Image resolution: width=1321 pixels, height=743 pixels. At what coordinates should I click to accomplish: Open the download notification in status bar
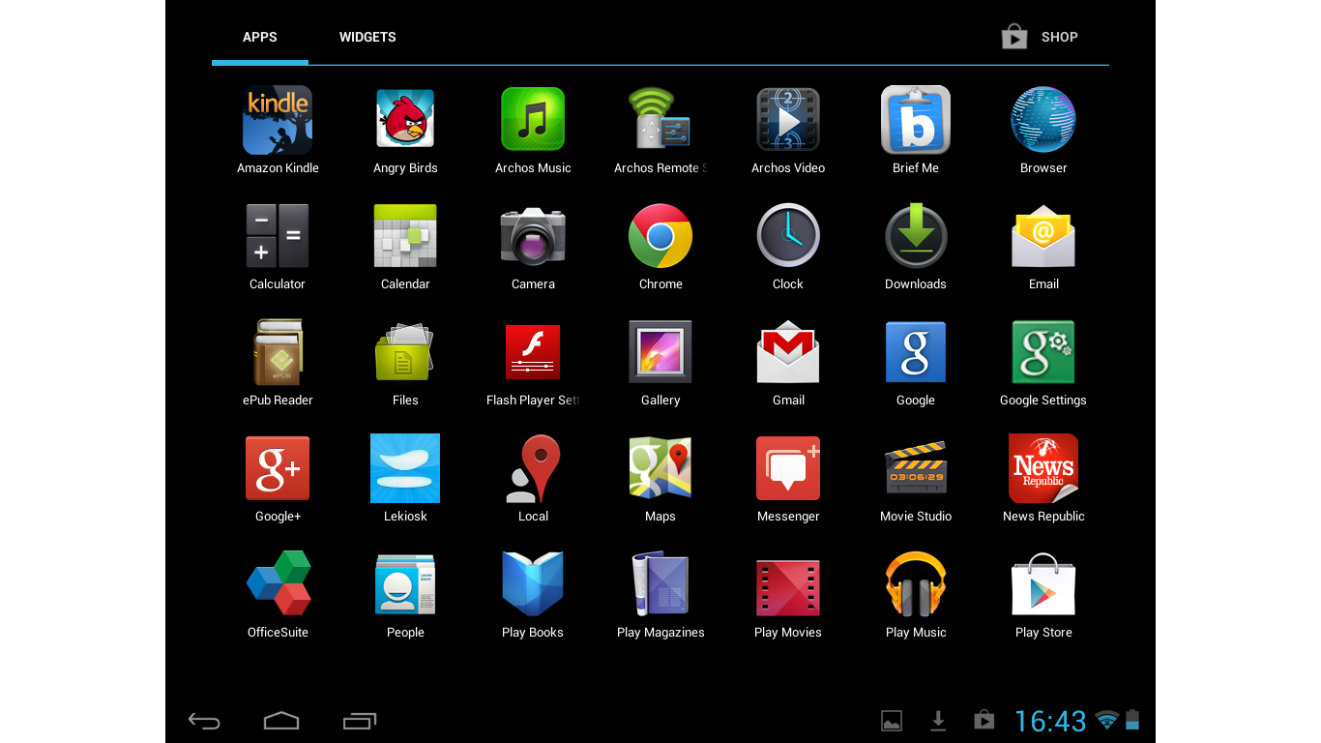(938, 721)
